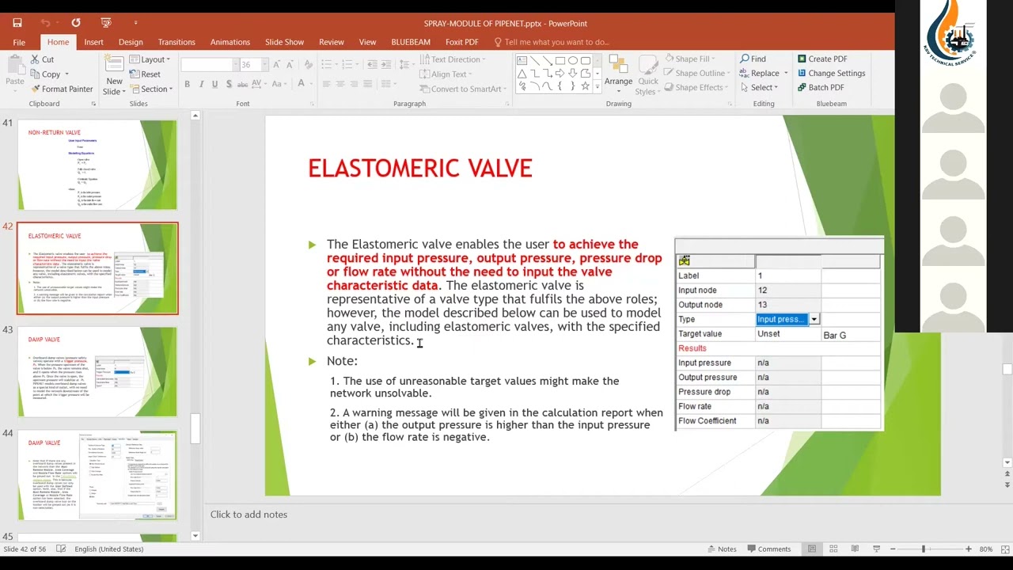Open the Foxit PDF ribbon tab
This screenshot has height=570, width=1013.
tap(461, 42)
